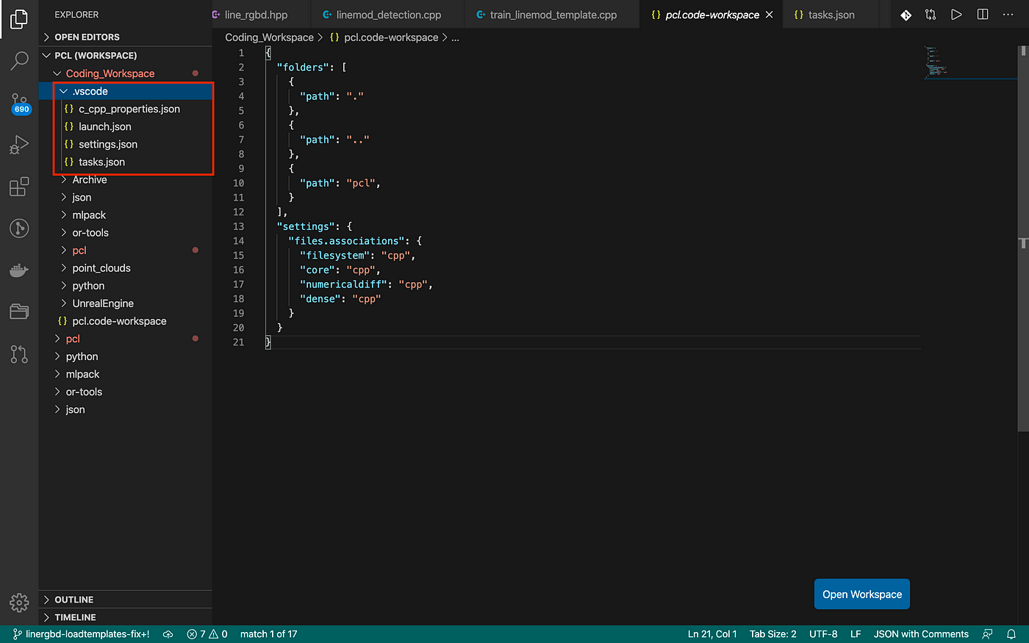Click the cloud sync icon in status bar
1029x643 pixels.
coord(168,634)
